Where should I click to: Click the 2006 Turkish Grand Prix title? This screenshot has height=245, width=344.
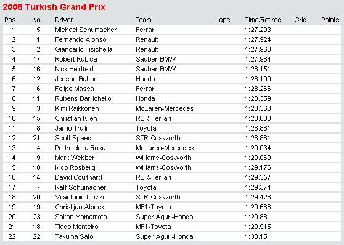click(54, 7)
